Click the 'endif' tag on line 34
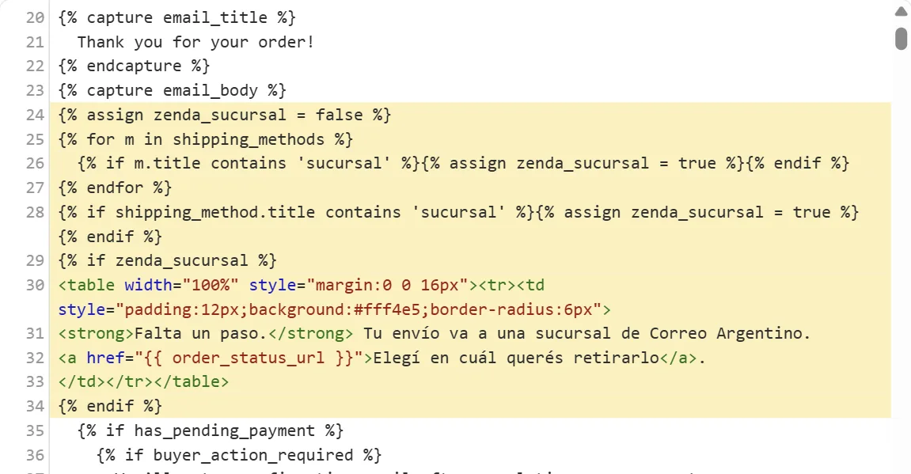 [110, 406]
